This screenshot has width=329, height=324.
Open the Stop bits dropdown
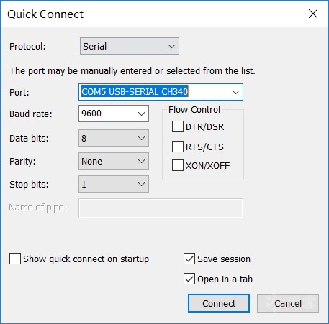pos(114,184)
